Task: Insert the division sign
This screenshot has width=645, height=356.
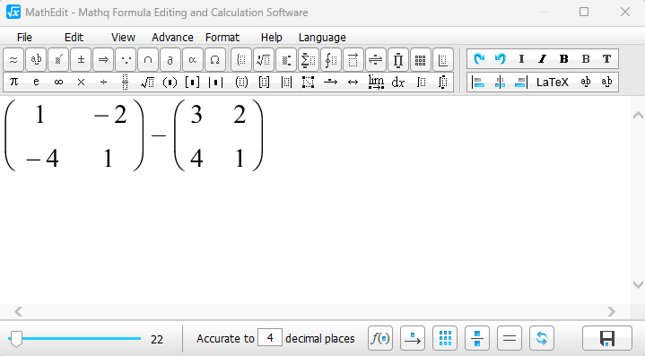Action: [x=103, y=82]
